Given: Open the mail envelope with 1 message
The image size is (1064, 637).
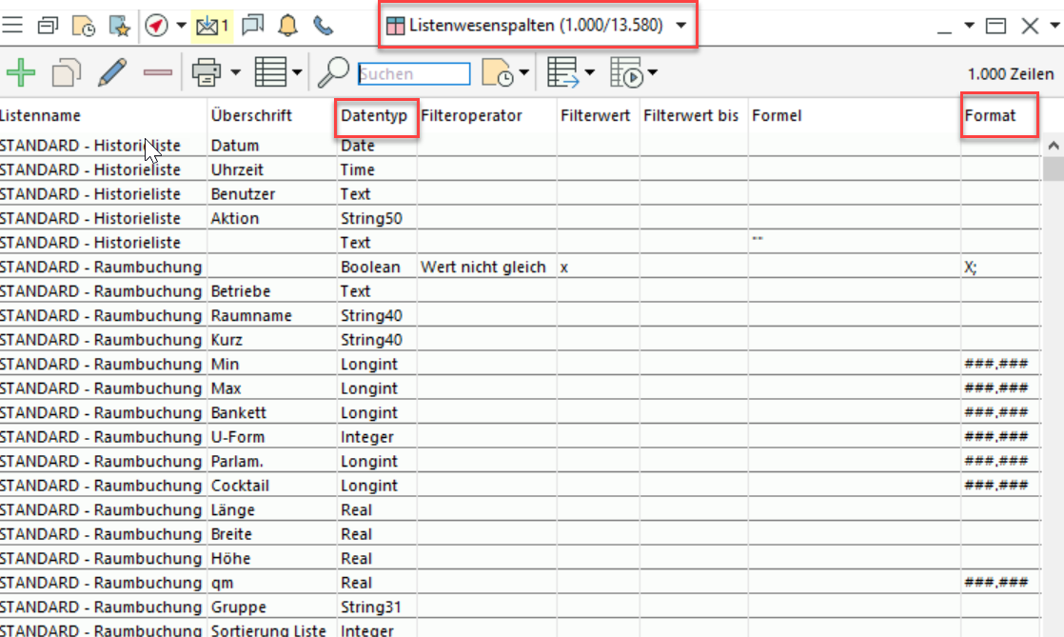Looking at the screenshot, I should tap(211, 26).
